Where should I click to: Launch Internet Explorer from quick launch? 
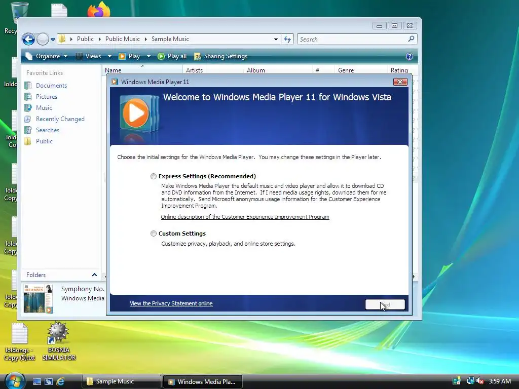coord(60,382)
